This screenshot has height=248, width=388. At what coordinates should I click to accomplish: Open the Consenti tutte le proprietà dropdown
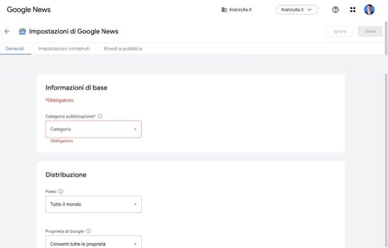click(x=94, y=242)
